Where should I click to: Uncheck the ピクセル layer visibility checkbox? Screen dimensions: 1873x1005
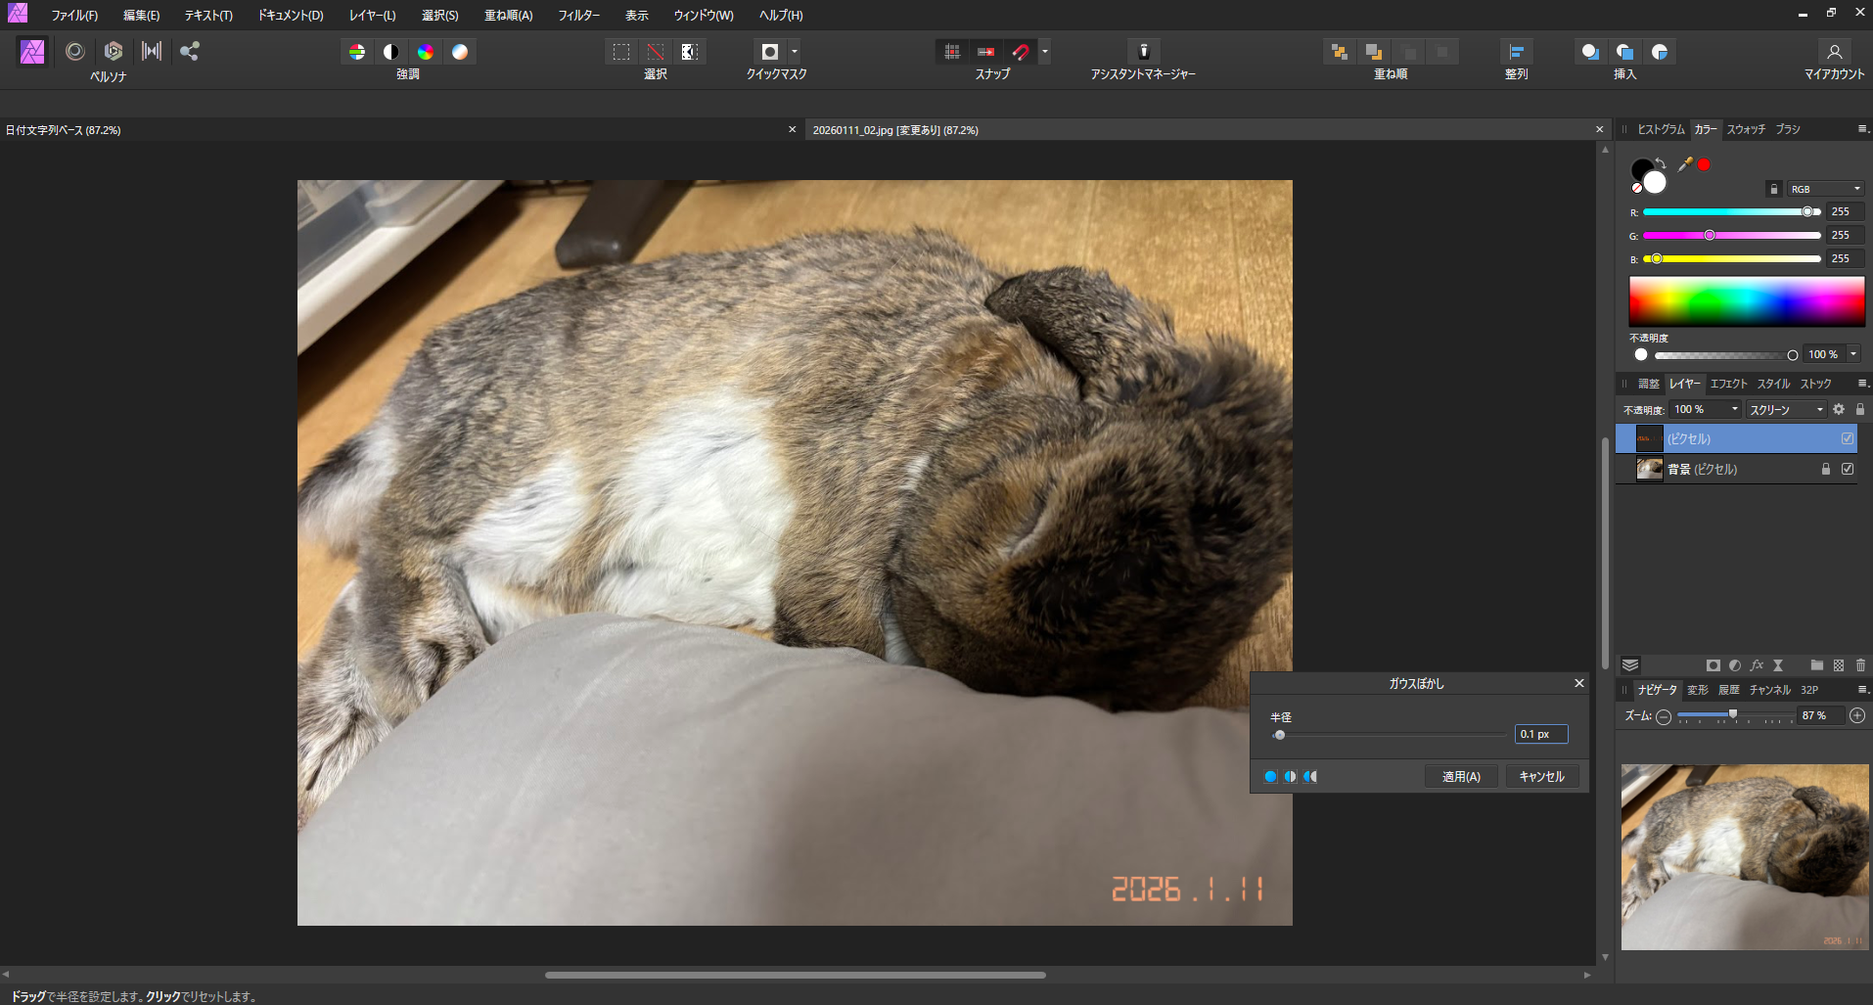pos(1847,438)
